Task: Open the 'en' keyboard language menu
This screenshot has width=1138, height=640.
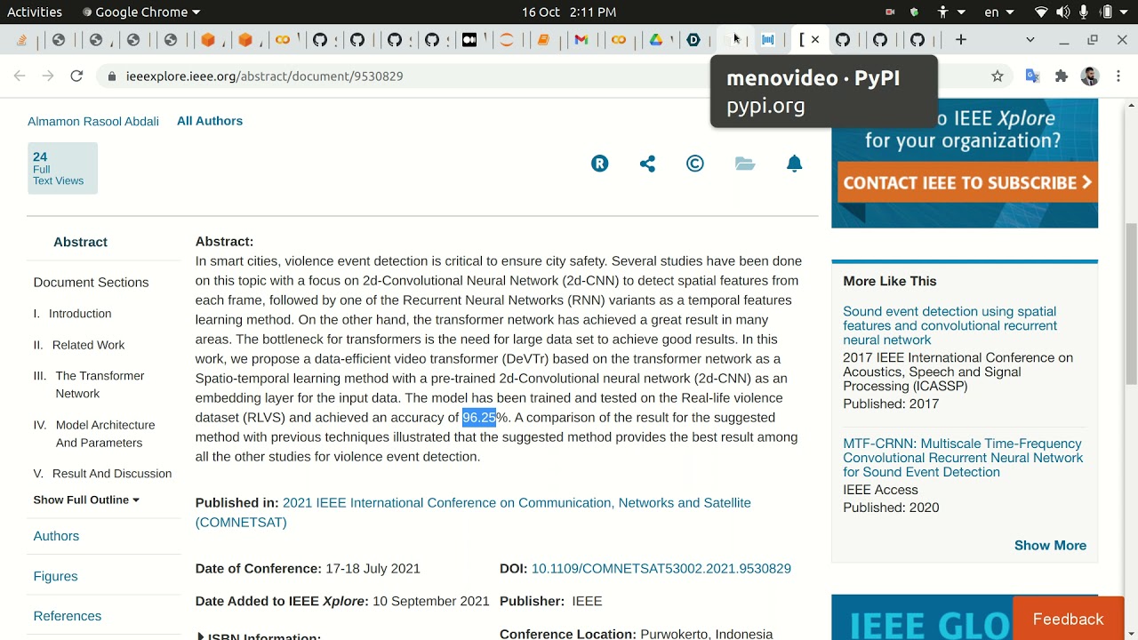Action: point(999,12)
